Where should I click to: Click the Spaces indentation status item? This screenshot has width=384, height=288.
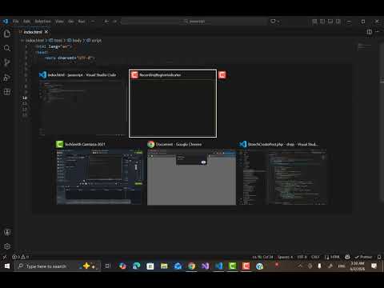point(285,257)
